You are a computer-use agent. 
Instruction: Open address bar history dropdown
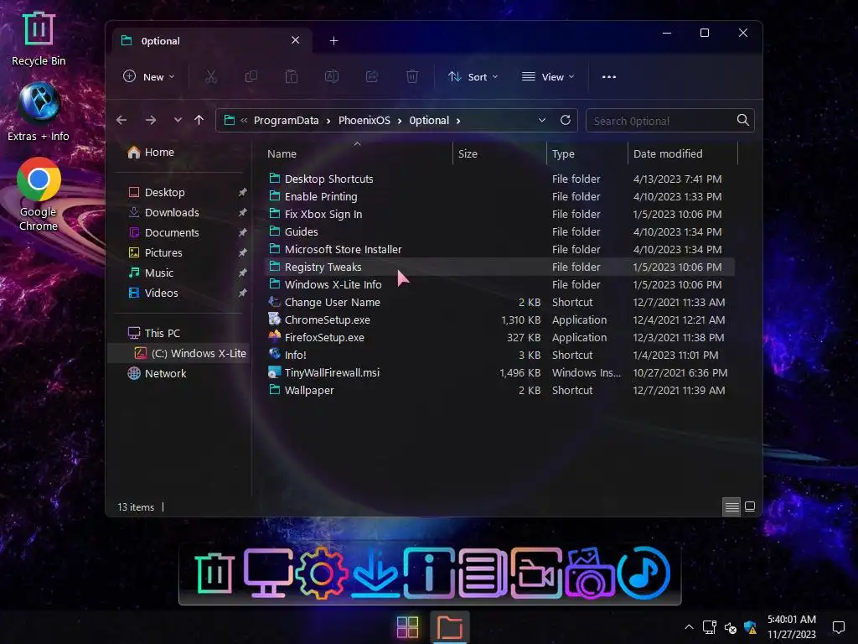[x=542, y=120]
